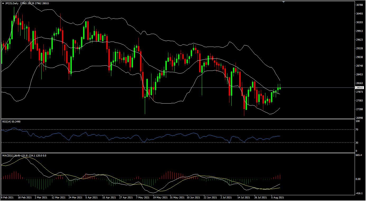The image size is (366, 201).
Task: Click the gray chart shift marker triangle
Action: click(x=283, y=2)
